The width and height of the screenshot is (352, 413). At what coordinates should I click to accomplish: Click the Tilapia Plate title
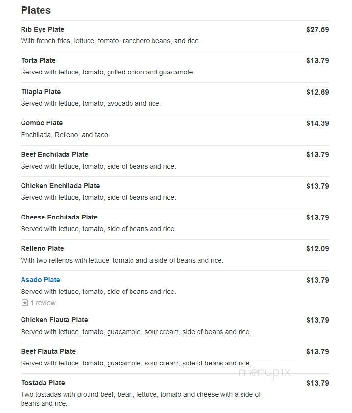tap(41, 92)
